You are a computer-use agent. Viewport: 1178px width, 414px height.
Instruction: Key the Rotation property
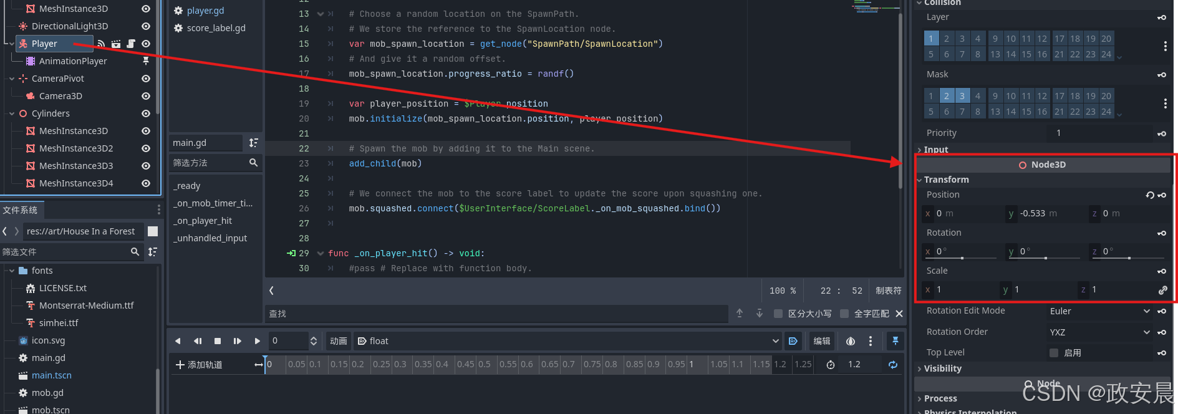[1162, 233]
